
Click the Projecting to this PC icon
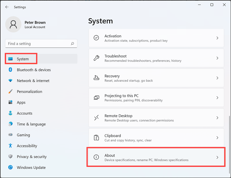point(96,97)
